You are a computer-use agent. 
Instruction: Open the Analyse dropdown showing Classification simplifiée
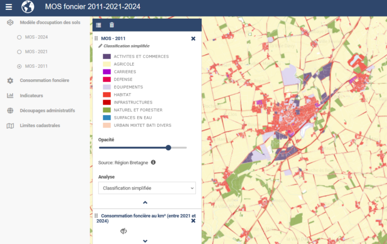coord(147,188)
